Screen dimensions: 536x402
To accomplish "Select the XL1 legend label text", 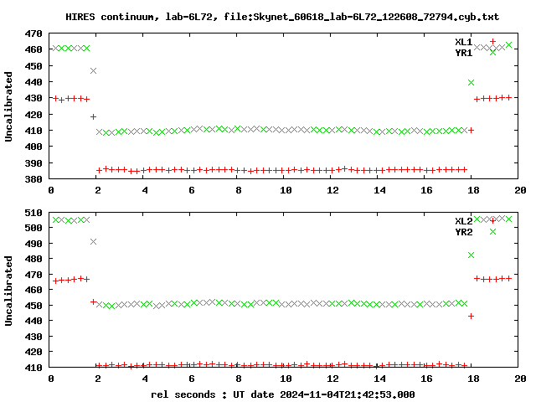I will (x=463, y=42).
